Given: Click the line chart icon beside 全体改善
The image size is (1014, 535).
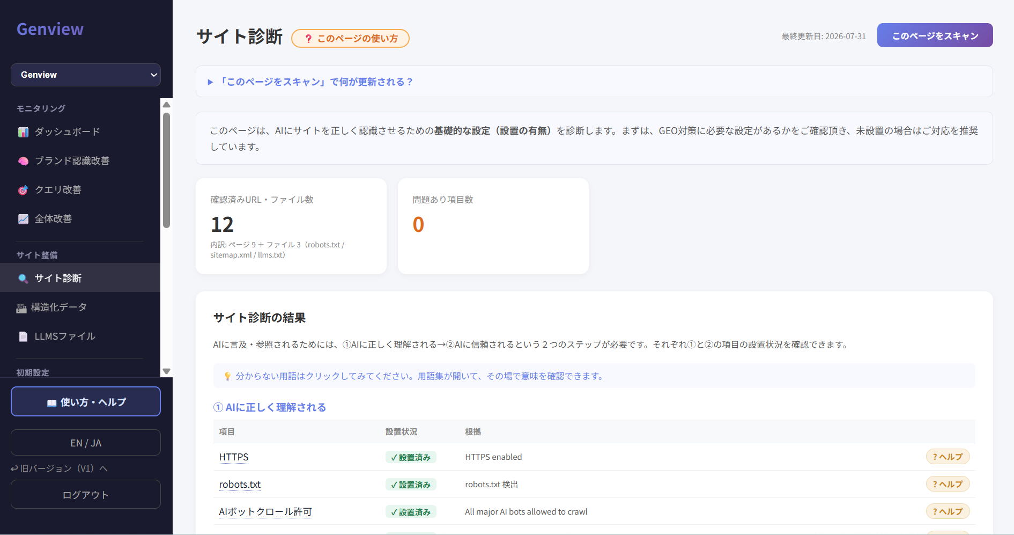Looking at the screenshot, I should [23, 219].
